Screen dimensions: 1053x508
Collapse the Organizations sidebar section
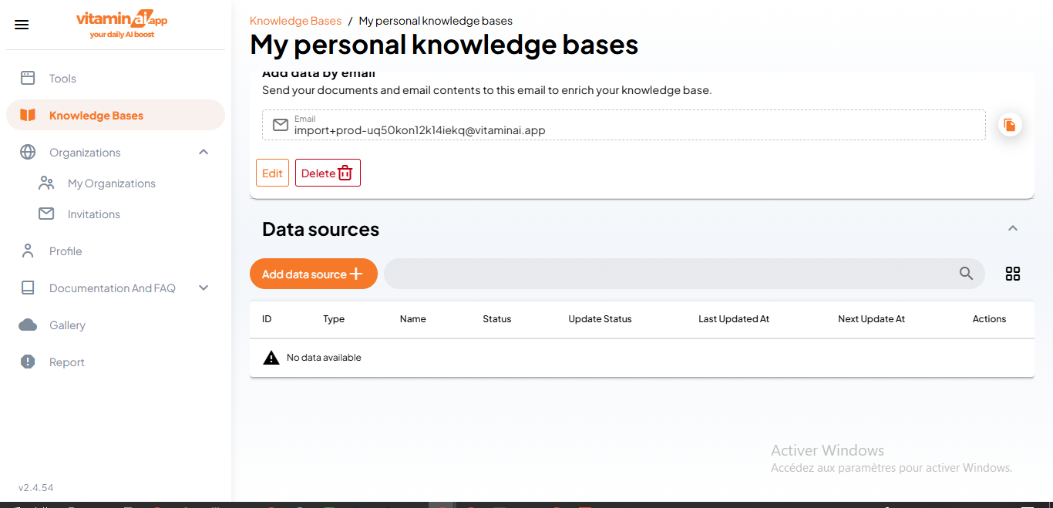click(x=204, y=152)
